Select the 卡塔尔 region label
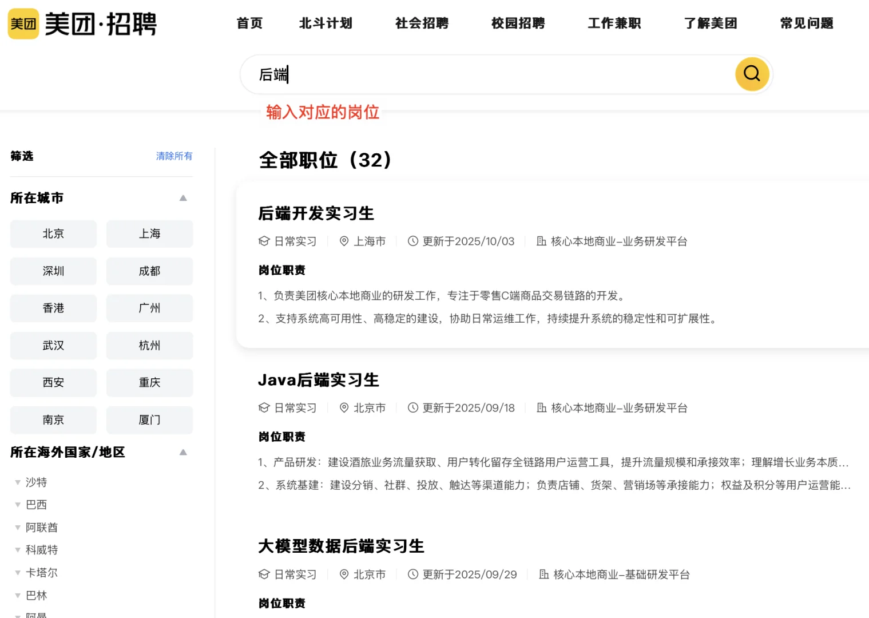Screen dimensions: 869x618 tap(42, 573)
